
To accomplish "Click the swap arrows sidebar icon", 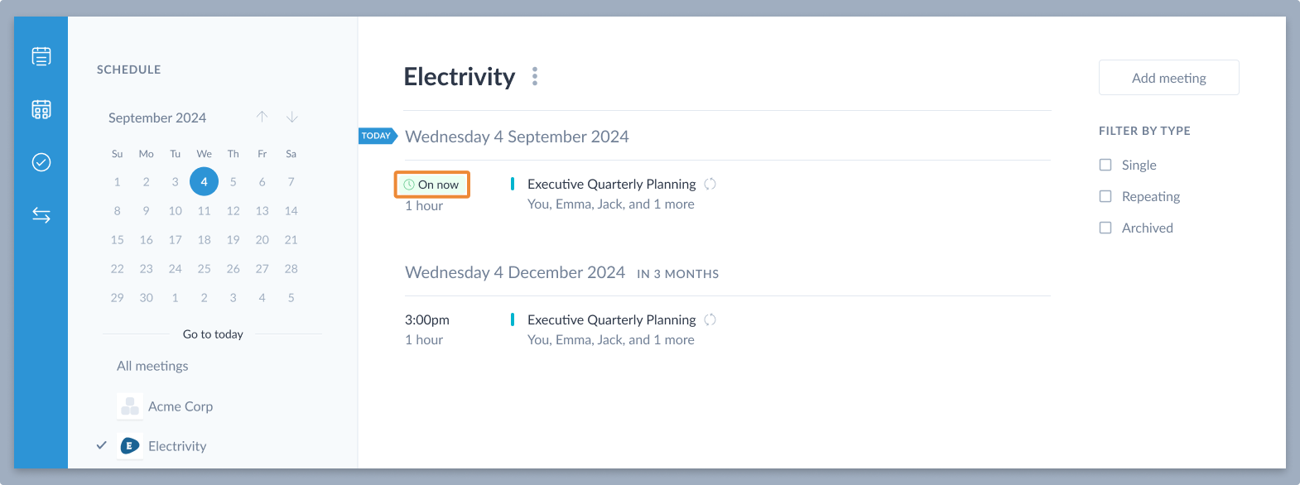I will coord(41,215).
